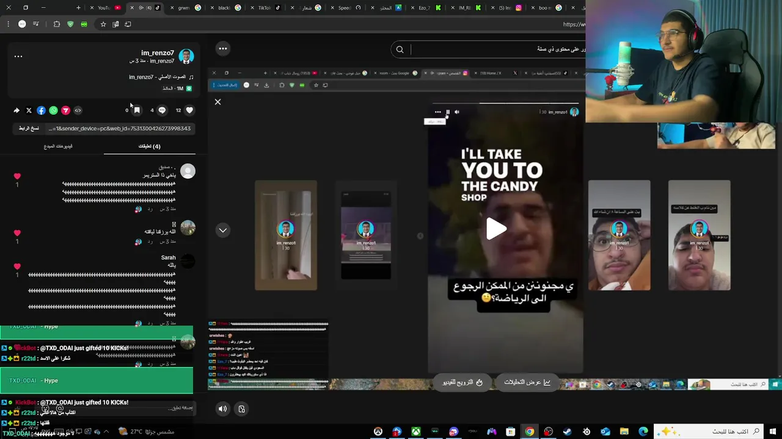
Task: Select the share link URL text field
Action: click(119, 129)
